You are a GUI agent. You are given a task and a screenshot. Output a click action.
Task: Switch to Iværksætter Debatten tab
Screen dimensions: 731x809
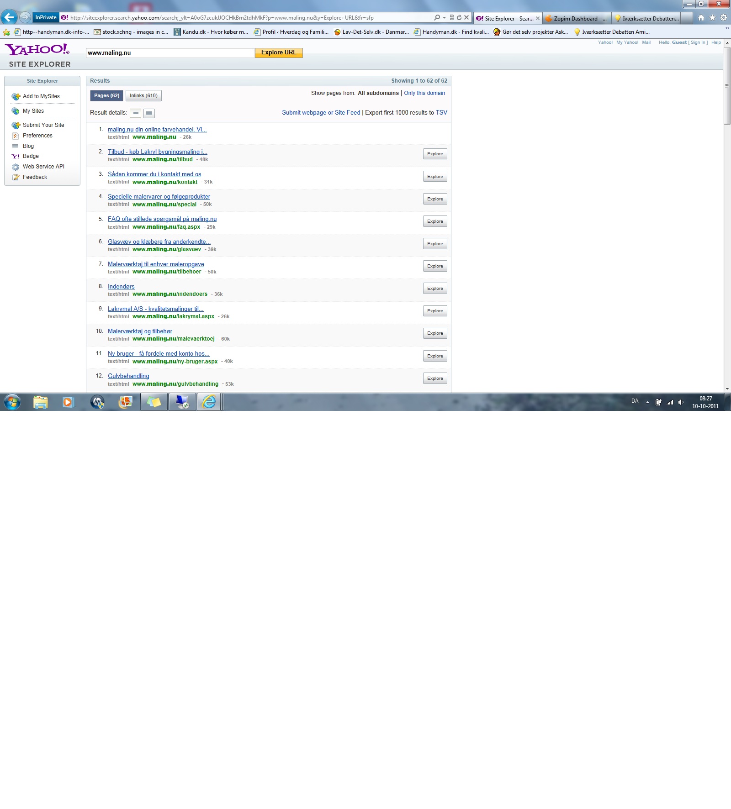[646, 19]
